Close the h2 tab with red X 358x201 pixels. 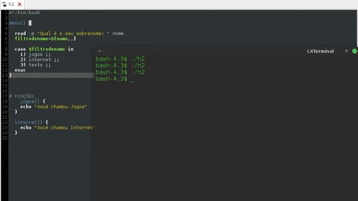coord(20,4)
